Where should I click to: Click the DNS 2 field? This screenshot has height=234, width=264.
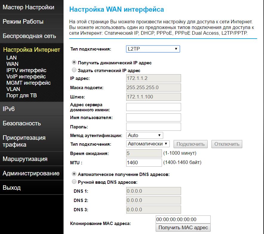click(x=154, y=200)
